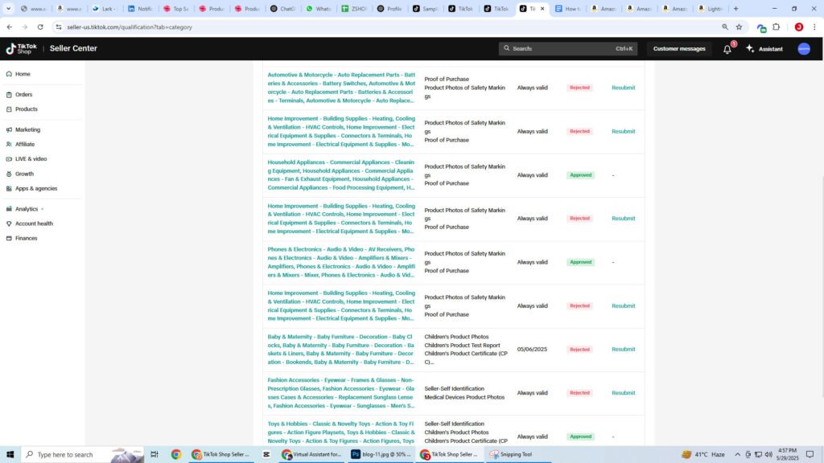Open Toys & Hobbies category link
Viewport: 824px width, 463px height.
coord(341,432)
